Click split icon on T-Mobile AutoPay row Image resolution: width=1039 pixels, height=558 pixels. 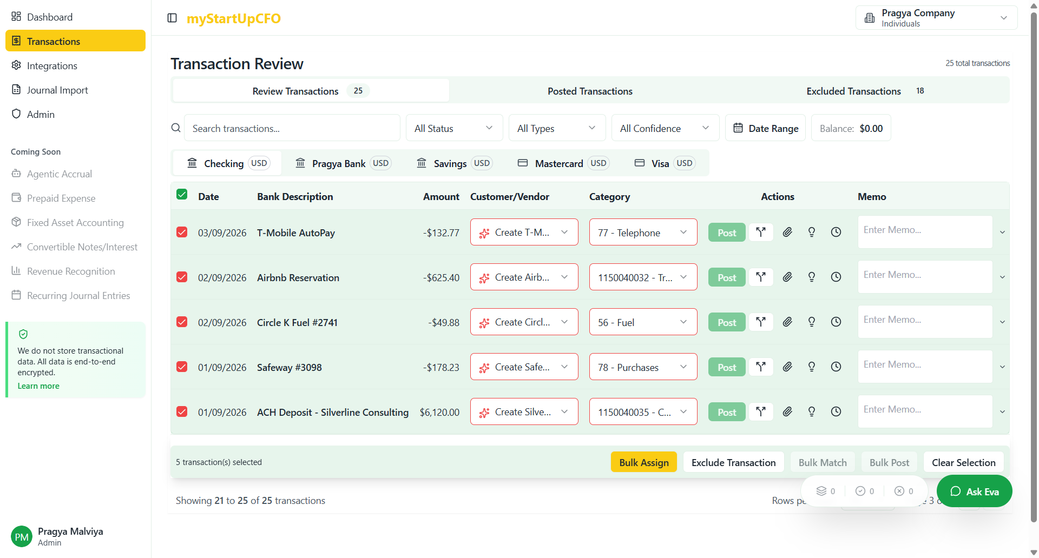[761, 232]
